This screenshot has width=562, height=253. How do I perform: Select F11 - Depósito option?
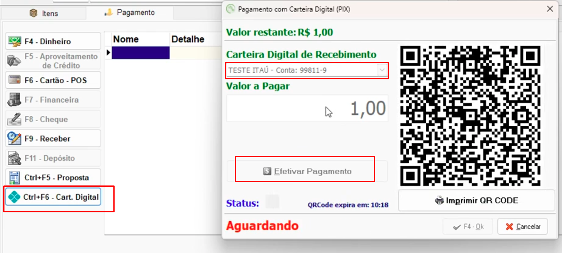(53, 158)
